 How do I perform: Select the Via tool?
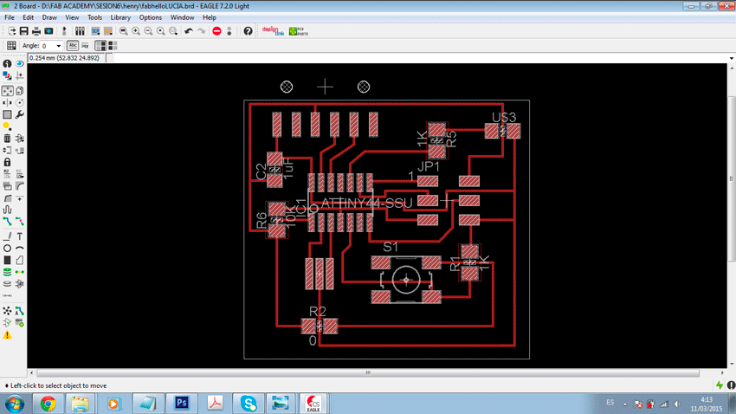[7, 272]
